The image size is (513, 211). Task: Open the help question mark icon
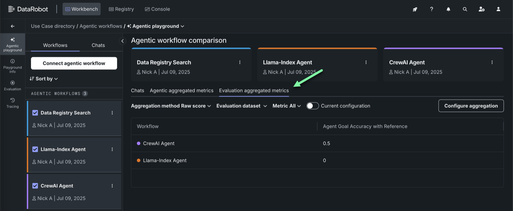pyautogui.click(x=432, y=9)
